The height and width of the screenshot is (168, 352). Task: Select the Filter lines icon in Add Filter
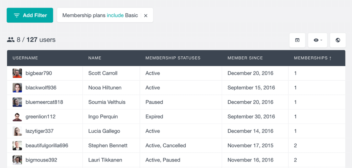click(x=16, y=15)
